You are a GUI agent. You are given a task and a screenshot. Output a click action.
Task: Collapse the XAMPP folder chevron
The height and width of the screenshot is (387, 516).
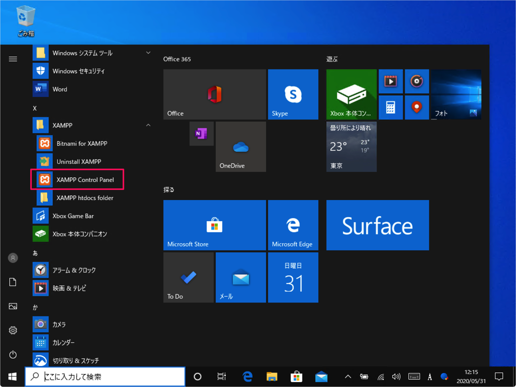click(x=148, y=125)
